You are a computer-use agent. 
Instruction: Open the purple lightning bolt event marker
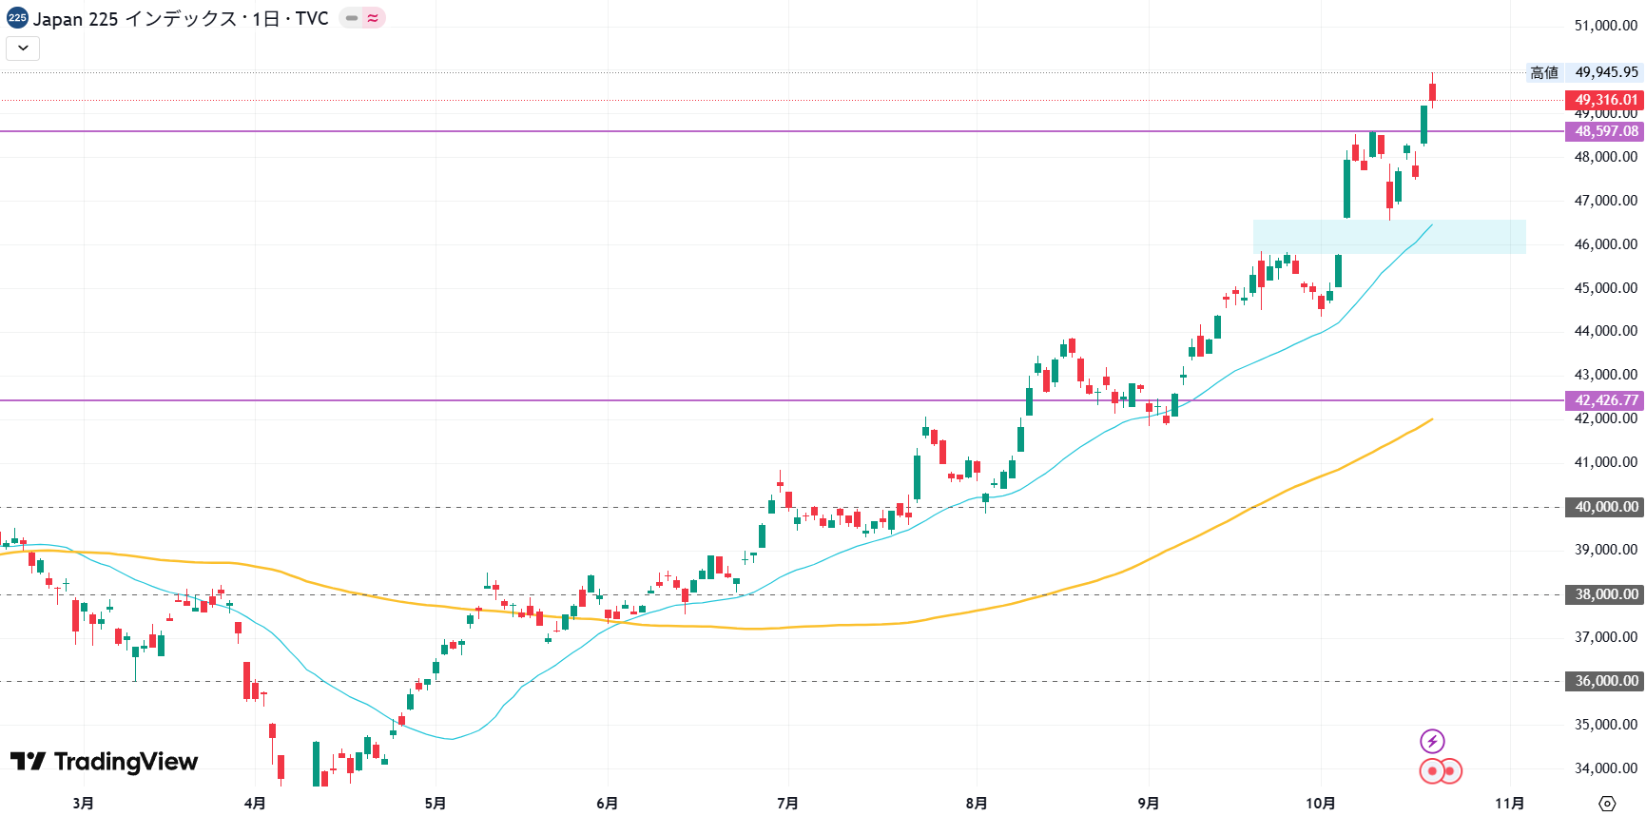1432,741
